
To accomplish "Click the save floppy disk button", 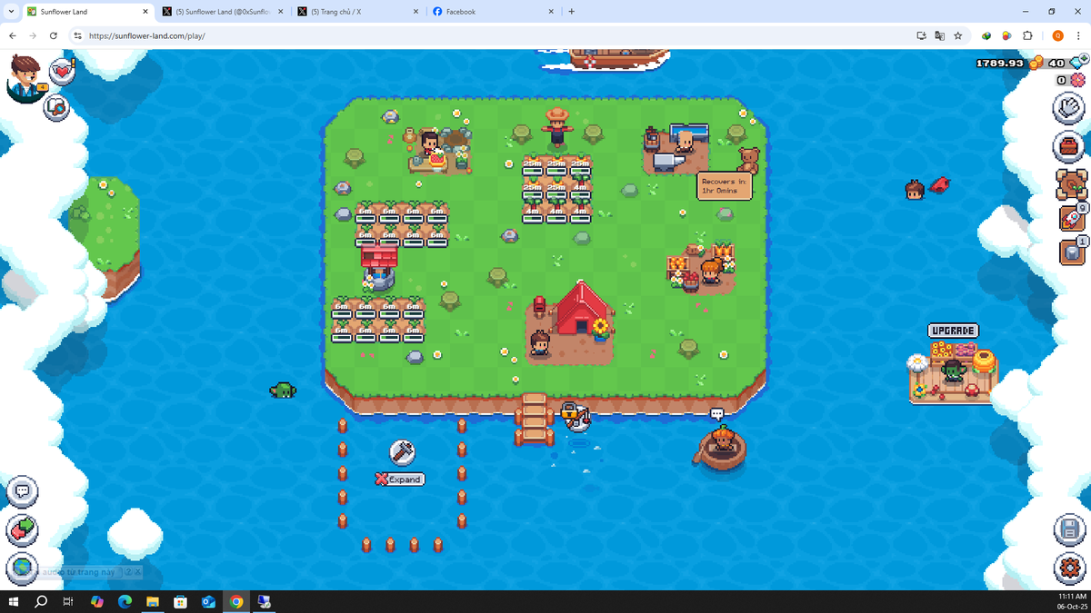I will pos(1070,529).
